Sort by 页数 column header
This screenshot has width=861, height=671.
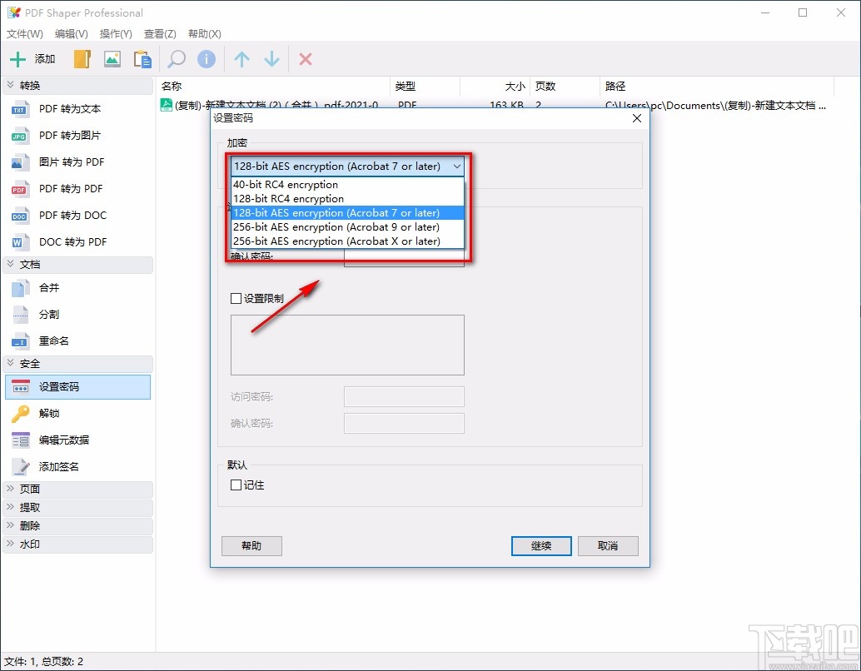coord(565,87)
